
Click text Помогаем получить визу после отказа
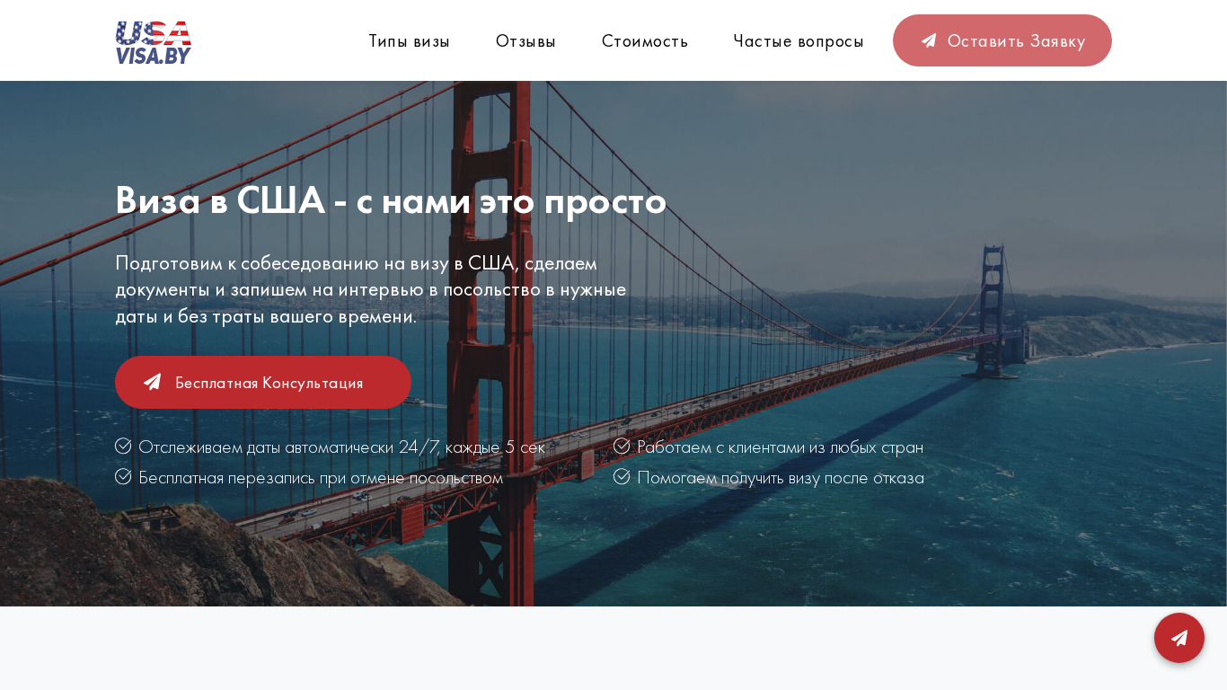click(x=781, y=477)
